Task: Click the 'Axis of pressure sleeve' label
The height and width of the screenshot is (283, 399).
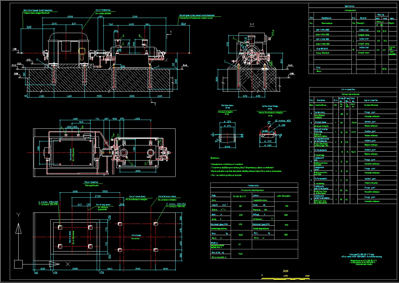Action: [x=167, y=196]
